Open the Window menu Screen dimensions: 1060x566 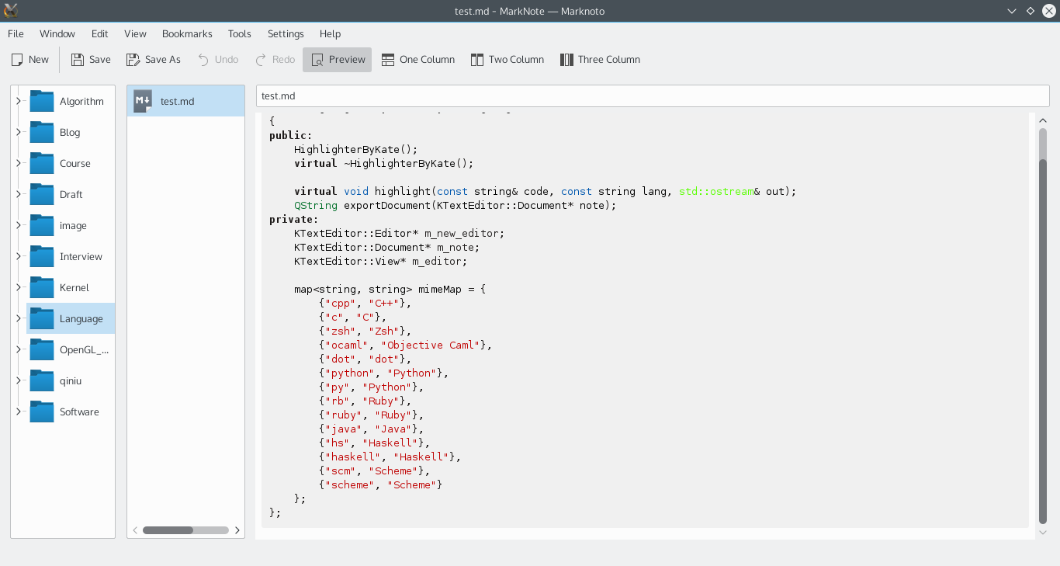point(57,33)
